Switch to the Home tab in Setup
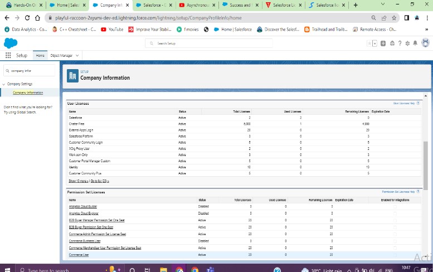 (40, 56)
